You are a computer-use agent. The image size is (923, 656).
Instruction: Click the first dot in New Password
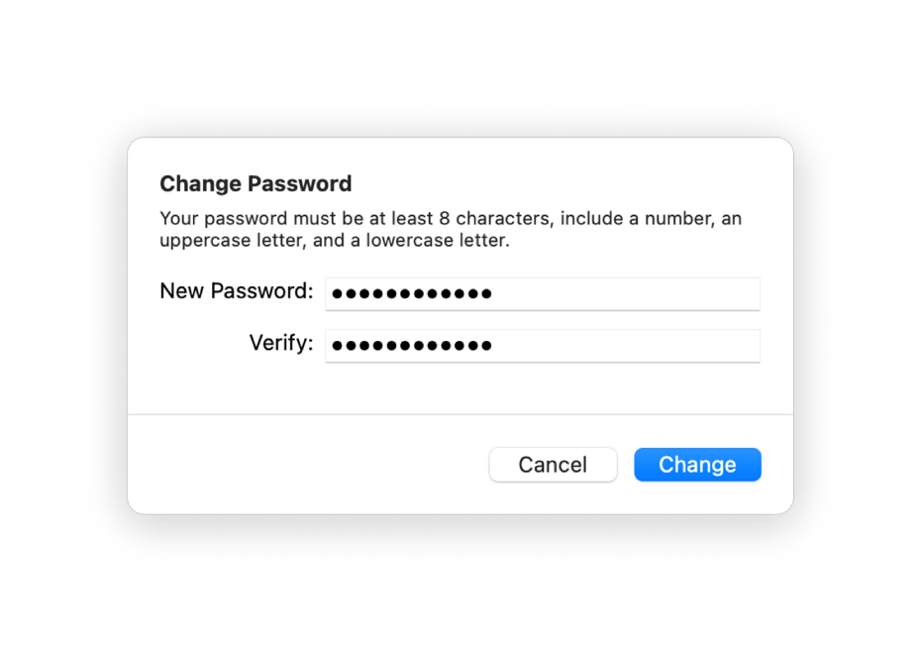(338, 293)
